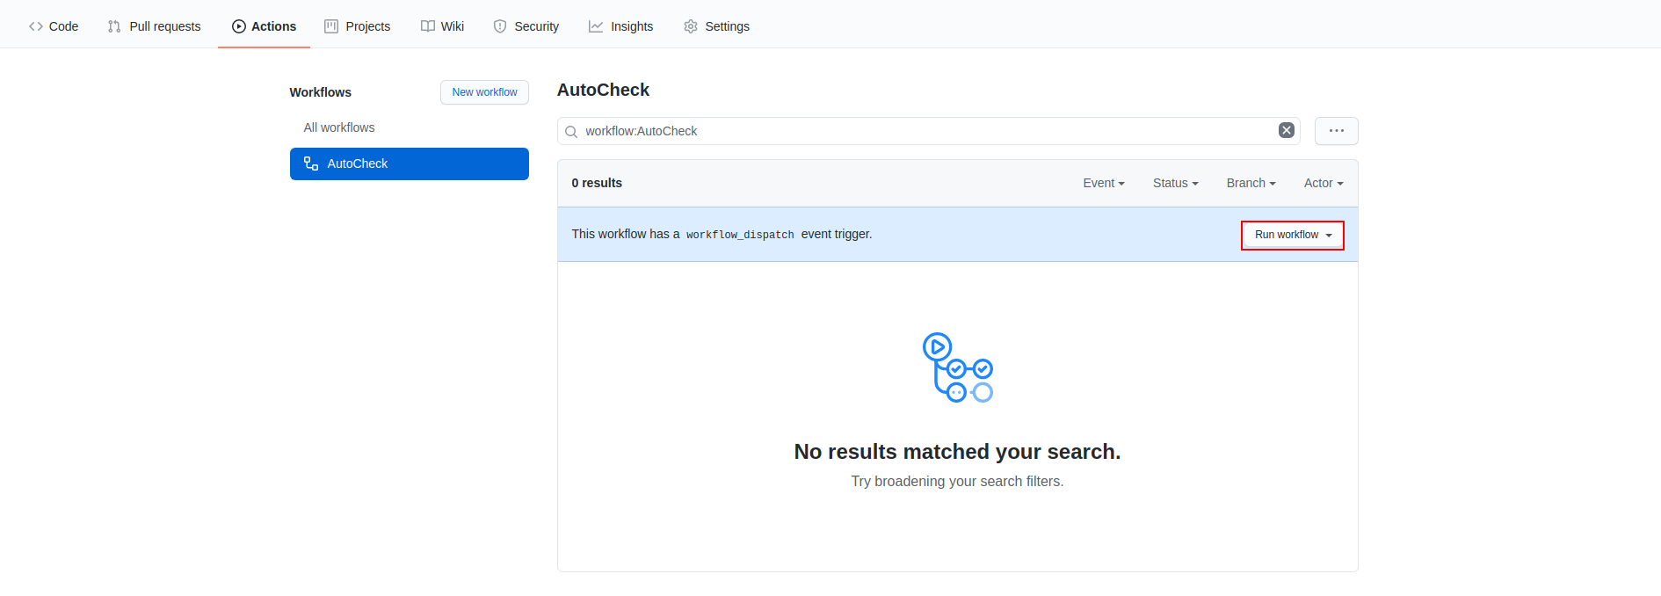Screen dimensions: 1661x596
Task: Expand the Actor filter dropdown
Action: [x=1324, y=183]
